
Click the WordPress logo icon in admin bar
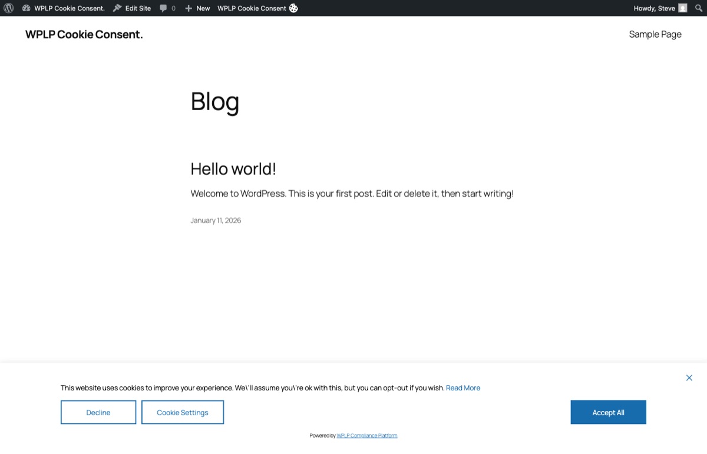tap(8, 8)
